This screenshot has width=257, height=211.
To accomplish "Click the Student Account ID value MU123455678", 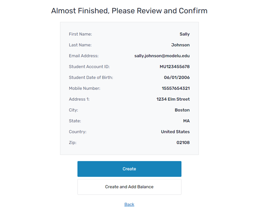I will pos(174,67).
